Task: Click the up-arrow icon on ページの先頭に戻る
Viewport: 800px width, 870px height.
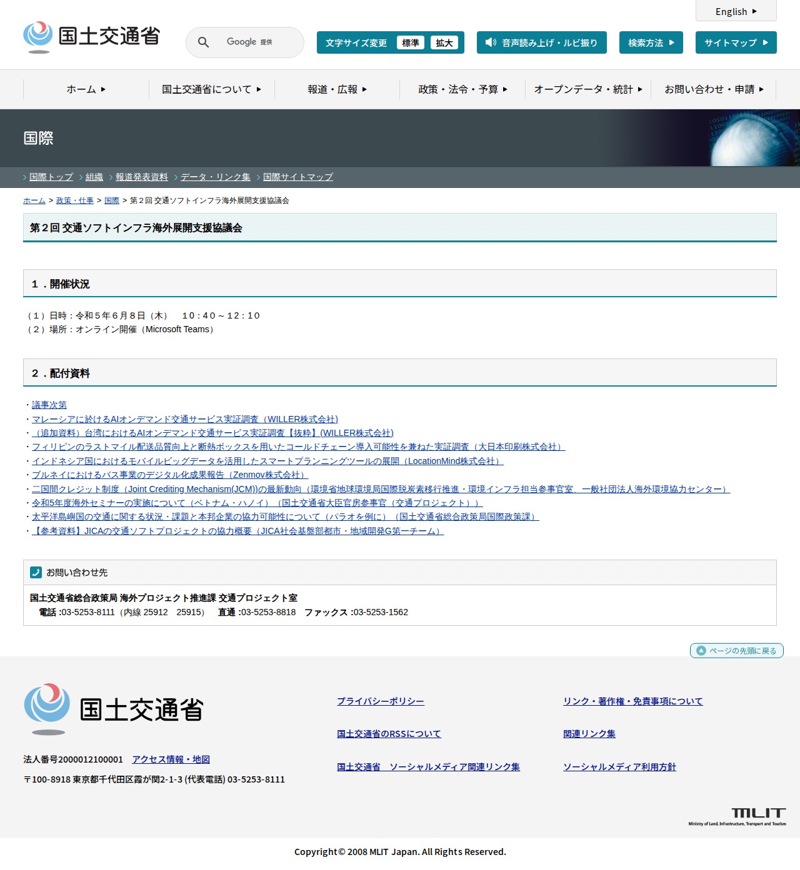Action: pos(701,651)
